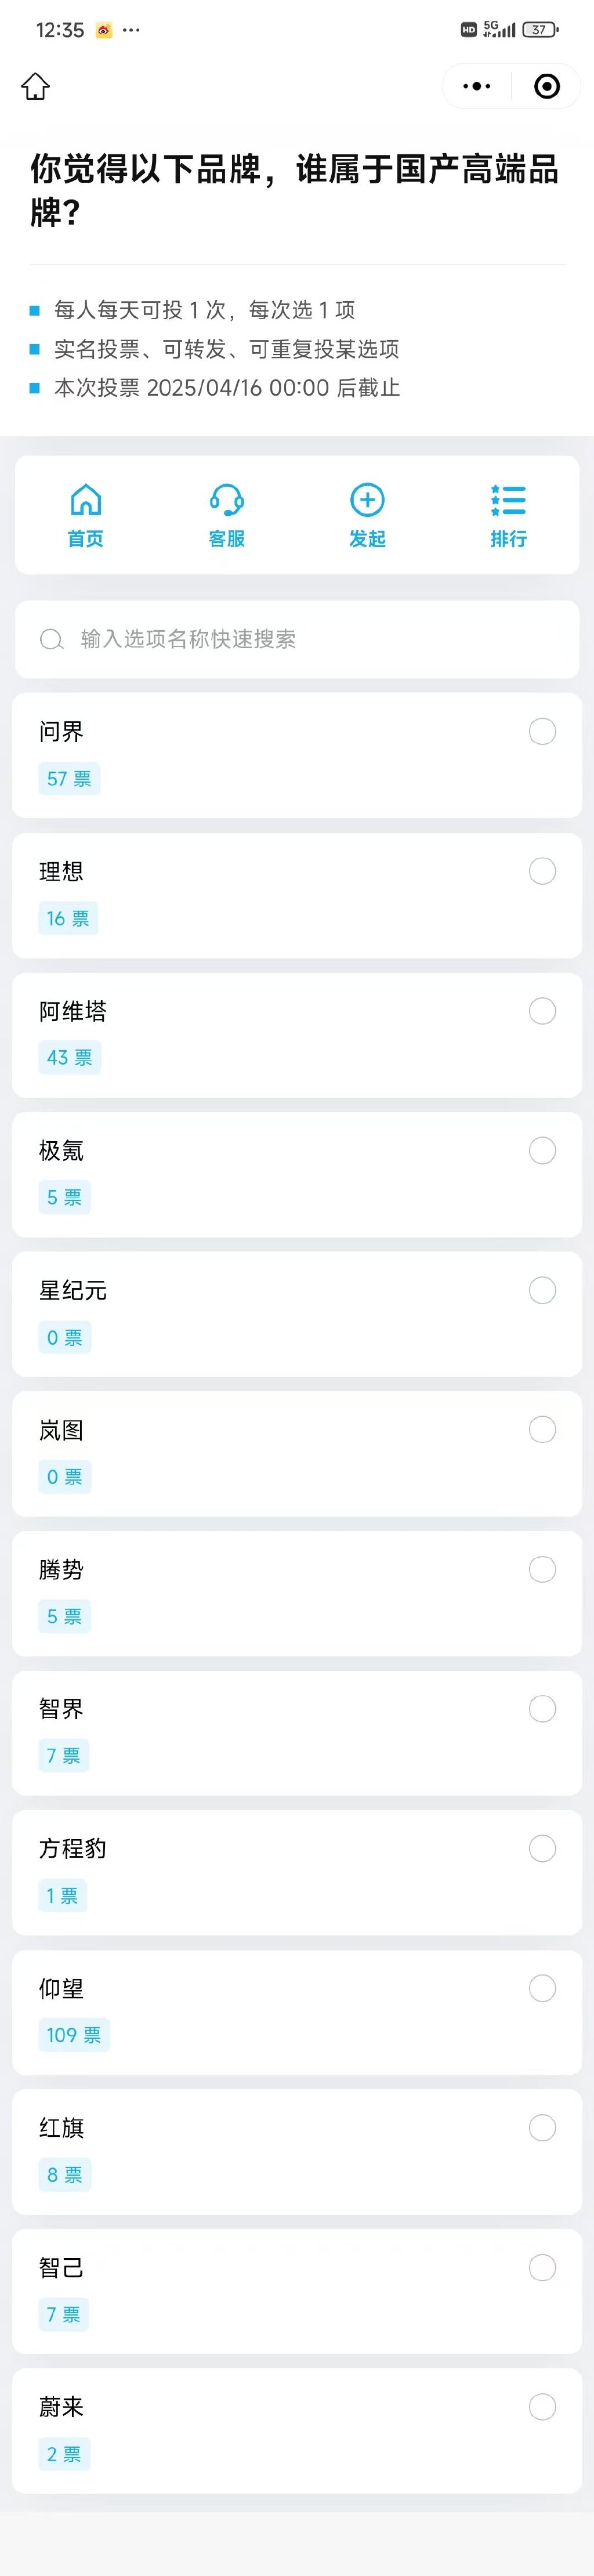Image resolution: width=594 pixels, height=2576 pixels.
Task: View the 排行 ranking list
Action: click(x=508, y=515)
